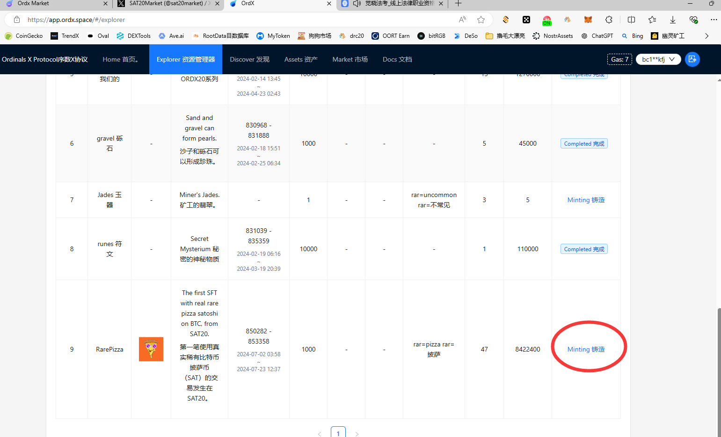This screenshot has width=721, height=437.
Task: Click the language translate icon in header
Action: [692, 59]
